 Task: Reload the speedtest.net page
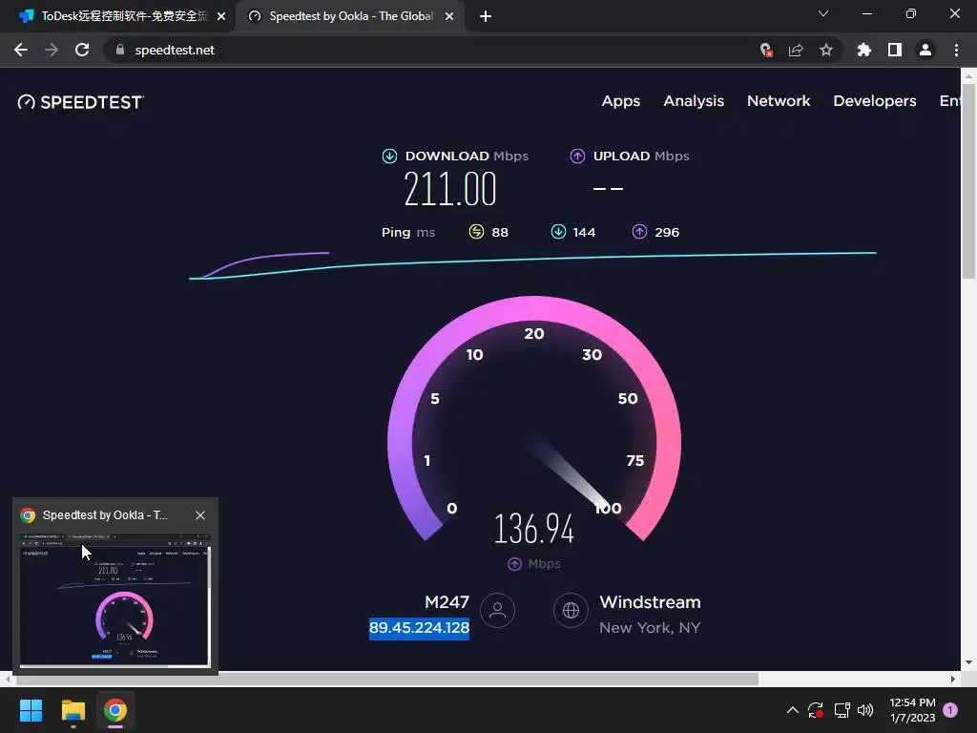tap(82, 50)
